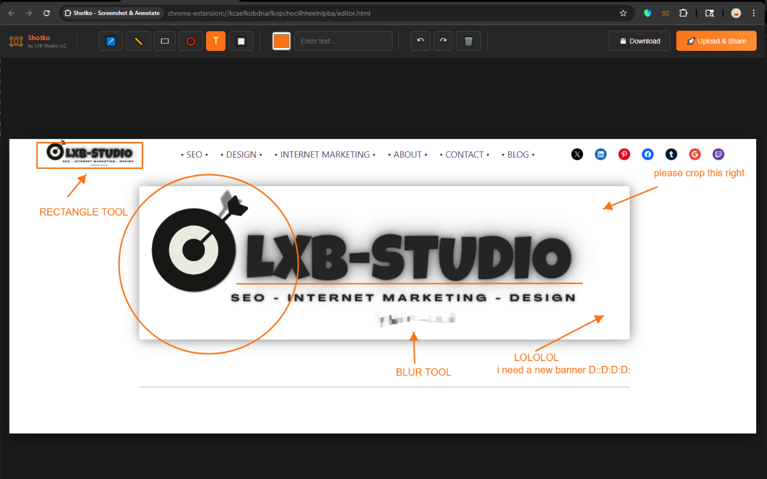Select the white-square Blur tool

pyautogui.click(x=241, y=41)
